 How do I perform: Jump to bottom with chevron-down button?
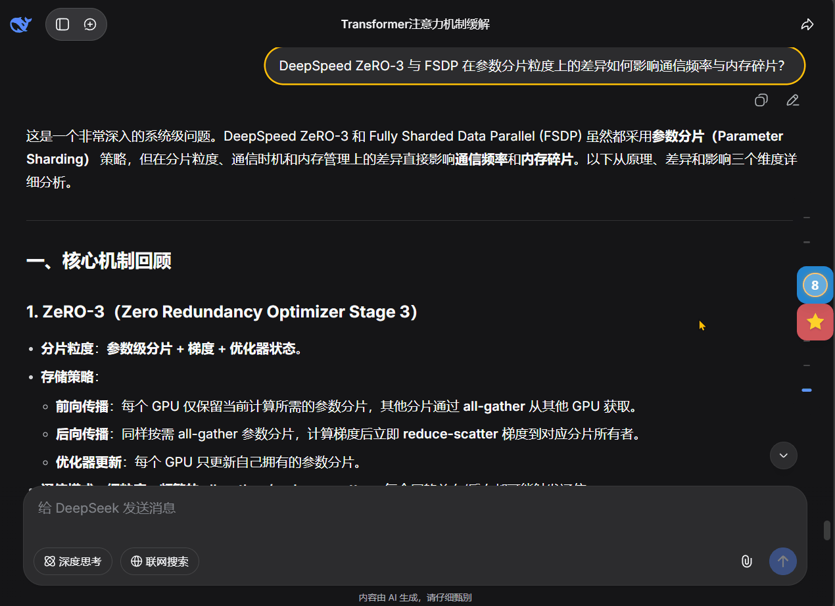(783, 455)
